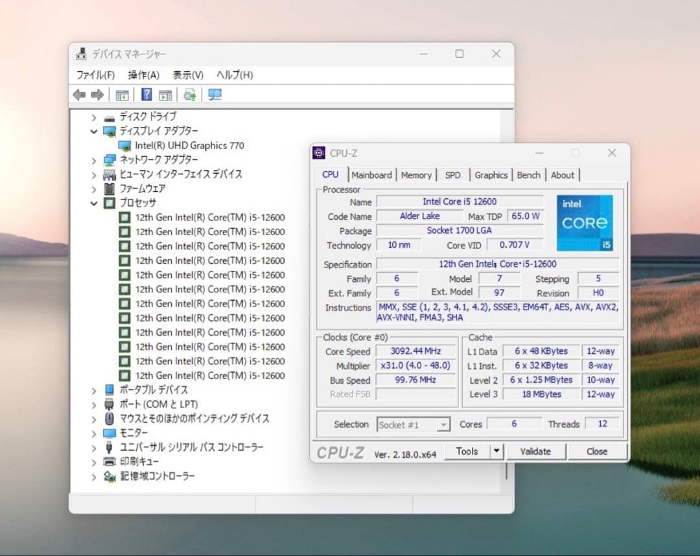
Task: Click the ディスク ドライブ drive icon
Action: click(110, 118)
